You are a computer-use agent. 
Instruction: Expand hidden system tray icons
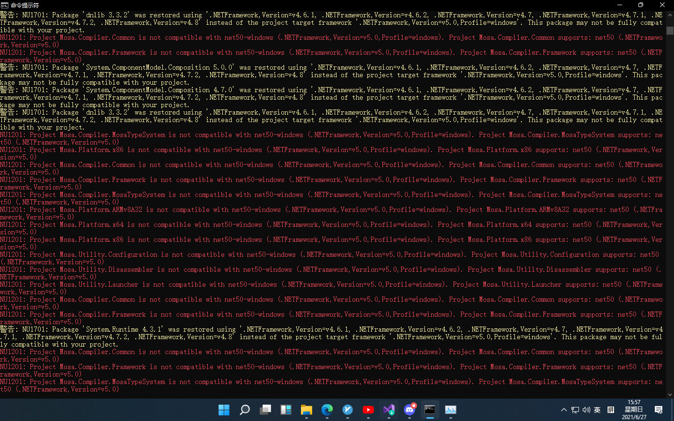click(564, 410)
